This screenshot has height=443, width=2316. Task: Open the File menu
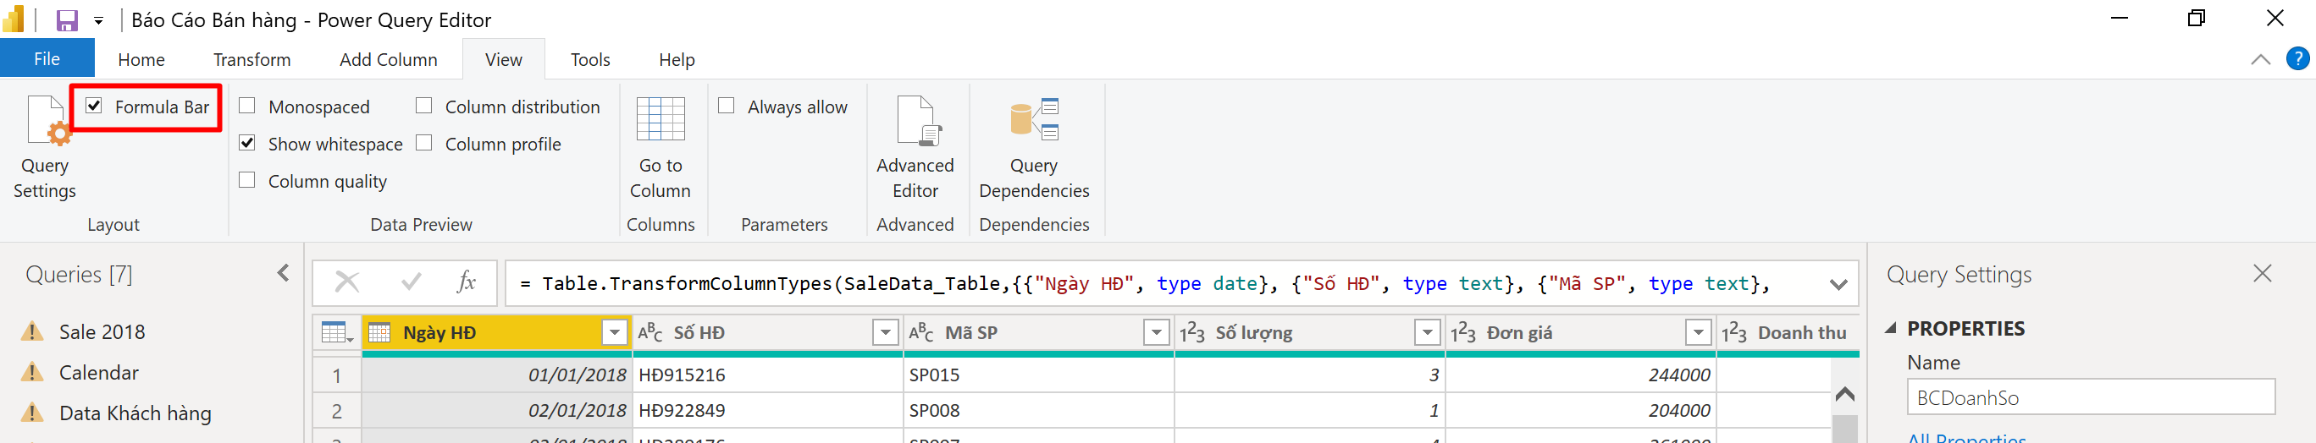pos(47,59)
